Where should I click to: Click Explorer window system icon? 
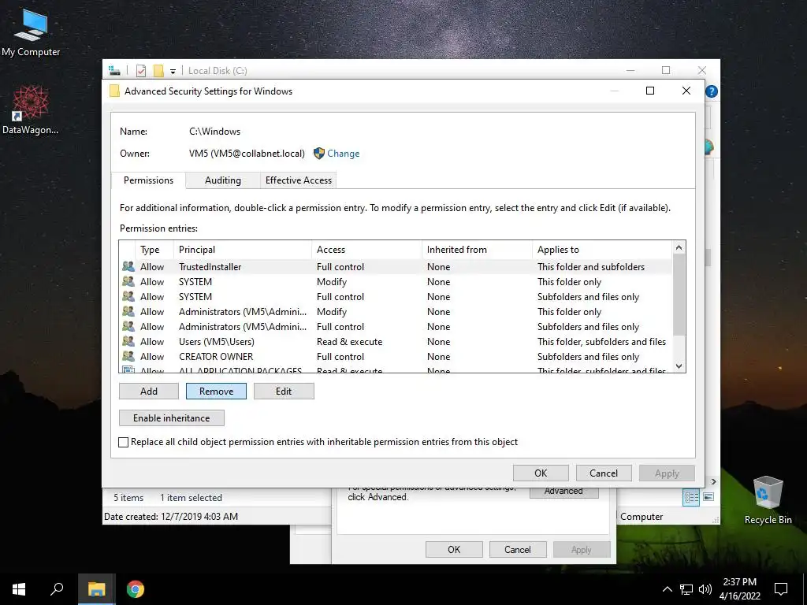[114, 71]
